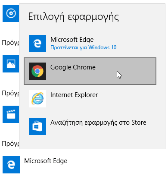168x176 pixels.
Task: Select the Google Chrome text entry
Action: 73,67
